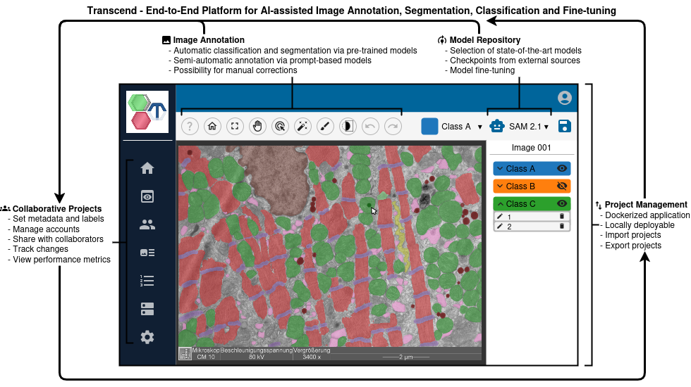Click the magic wand segmentation tool
The height and width of the screenshot is (387, 691).
tap(302, 127)
